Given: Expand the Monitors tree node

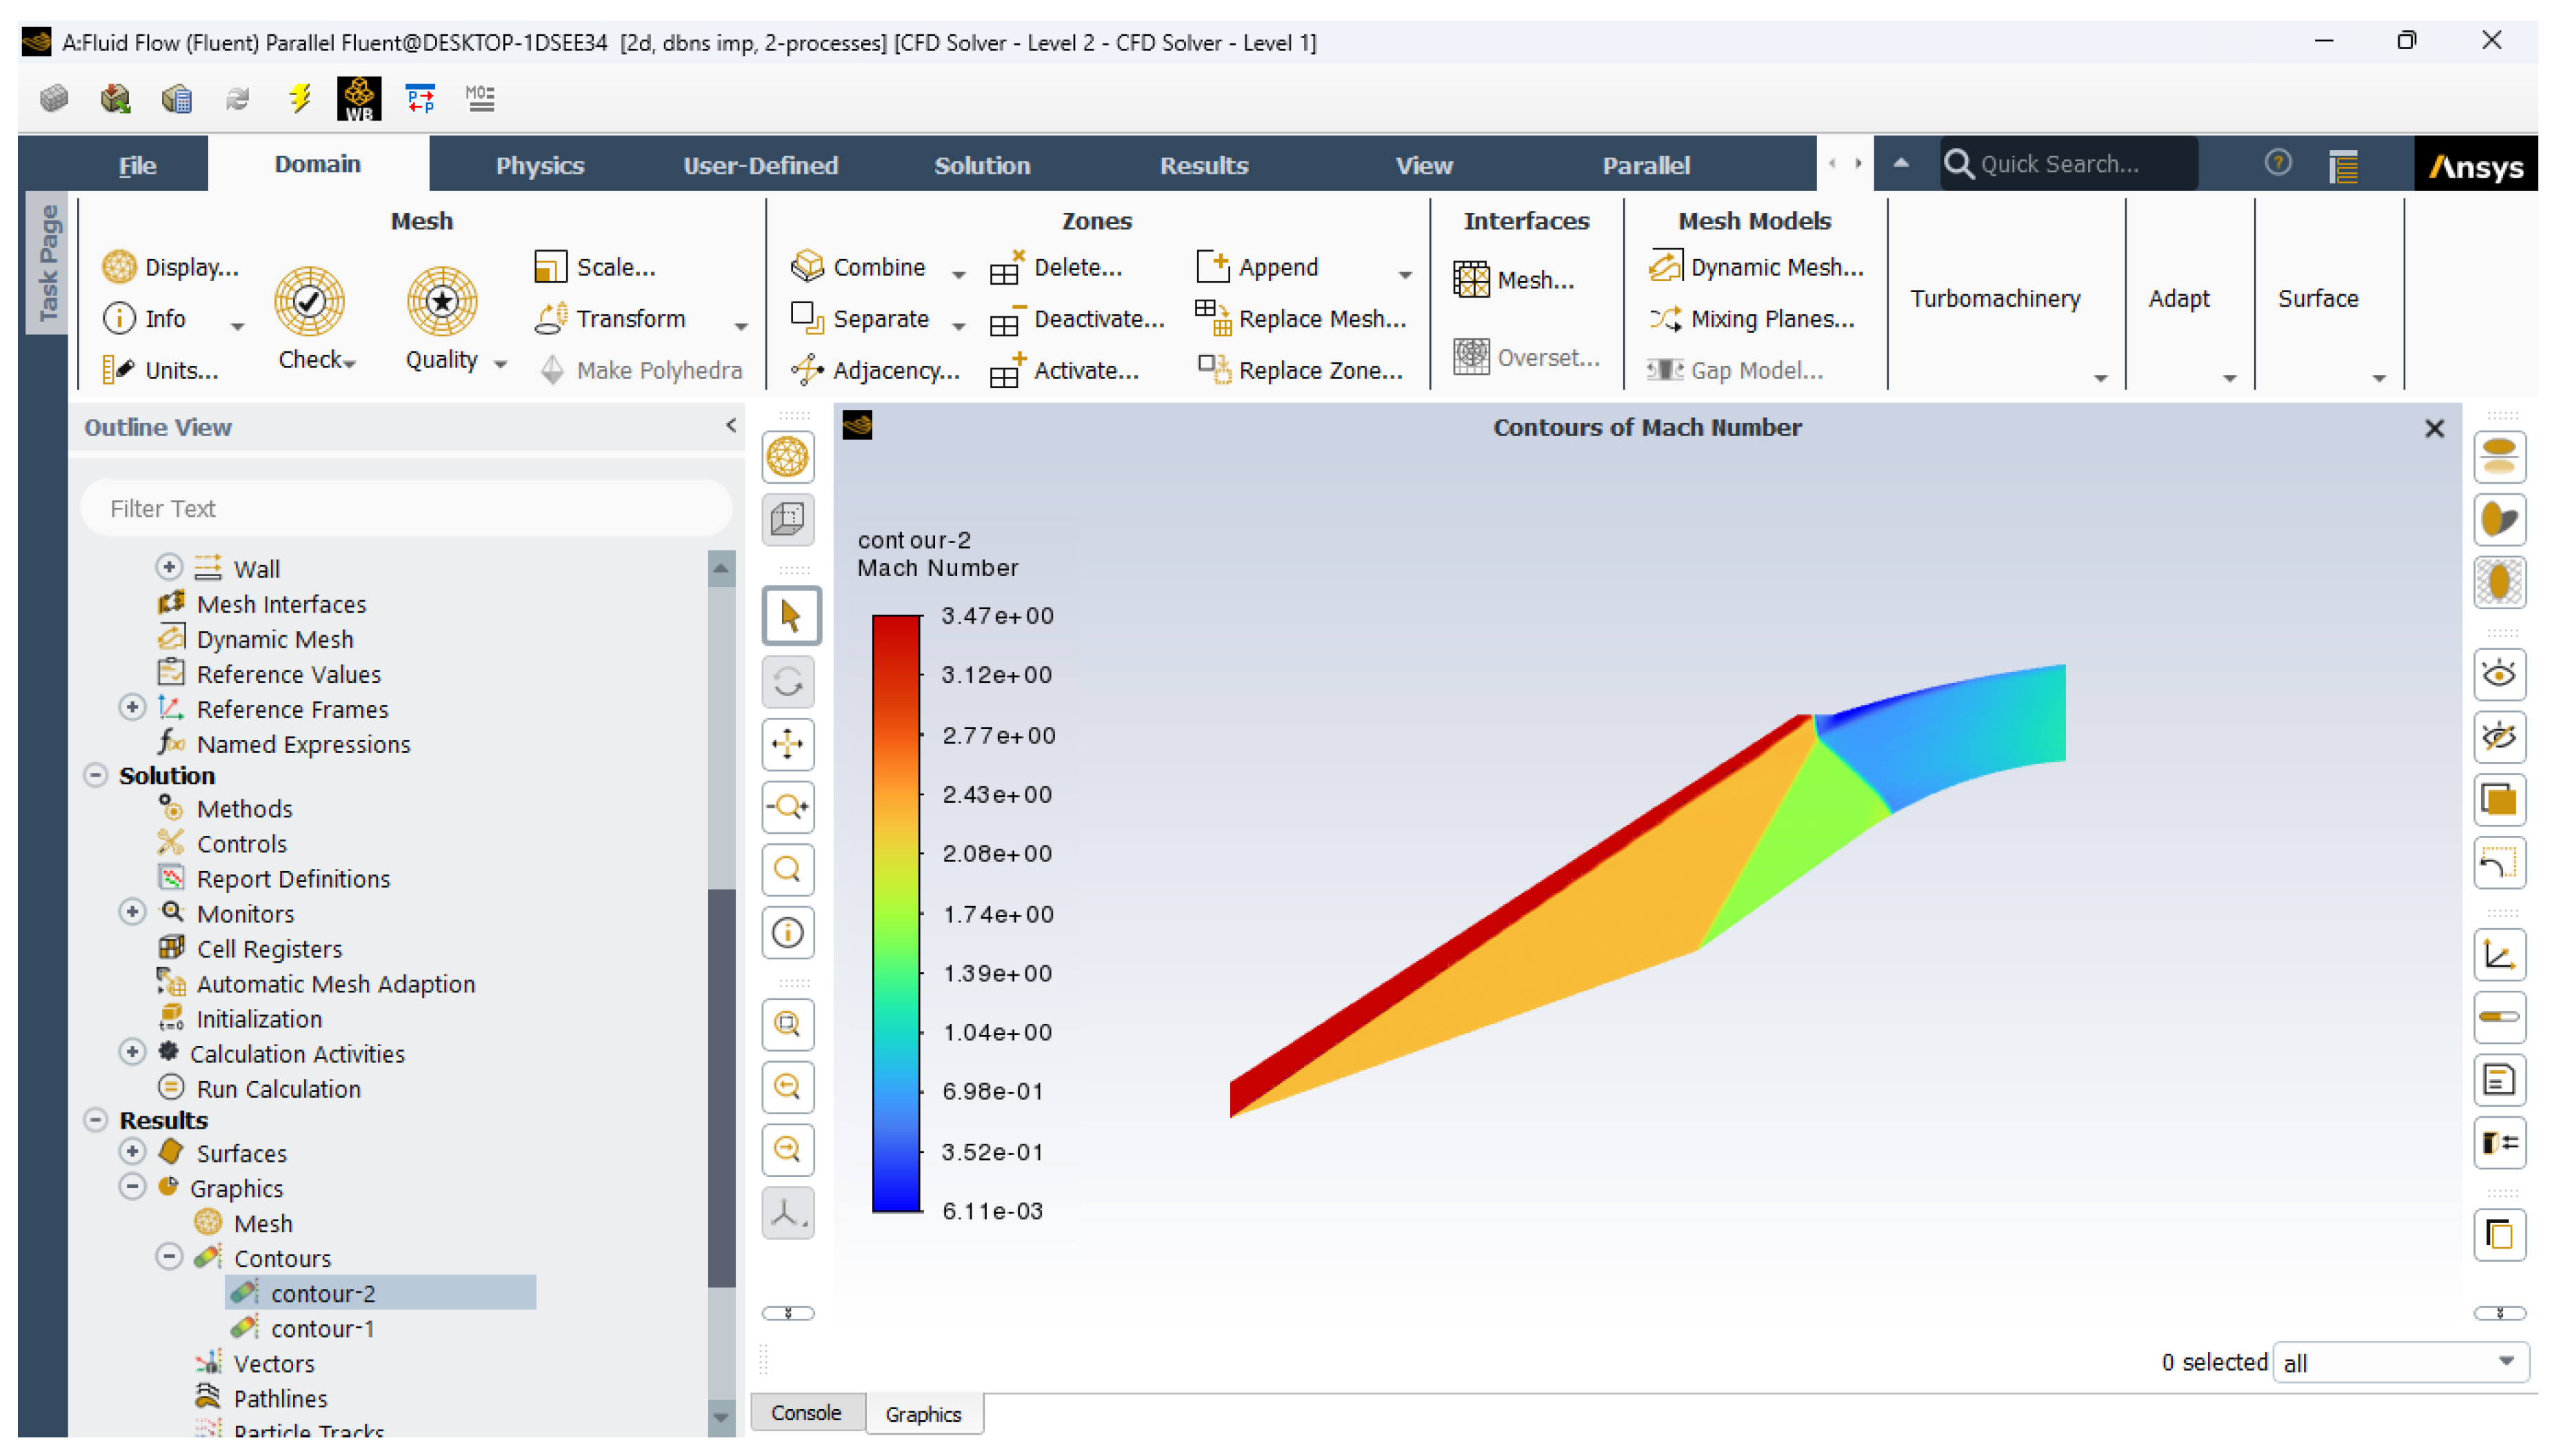Looking at the screenshot, I should pos(132,912).
